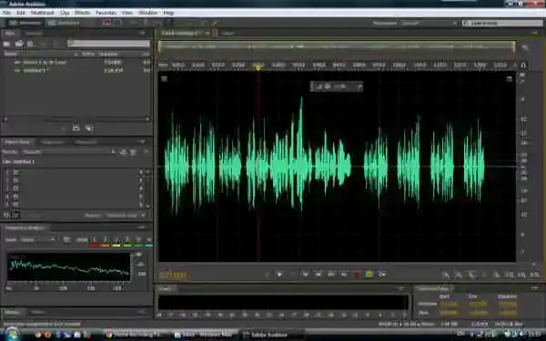This screenshot has width=546, height=341.
Task: Click the Save Preset icon in Effects Rack
Action: [x=123, y=152]
